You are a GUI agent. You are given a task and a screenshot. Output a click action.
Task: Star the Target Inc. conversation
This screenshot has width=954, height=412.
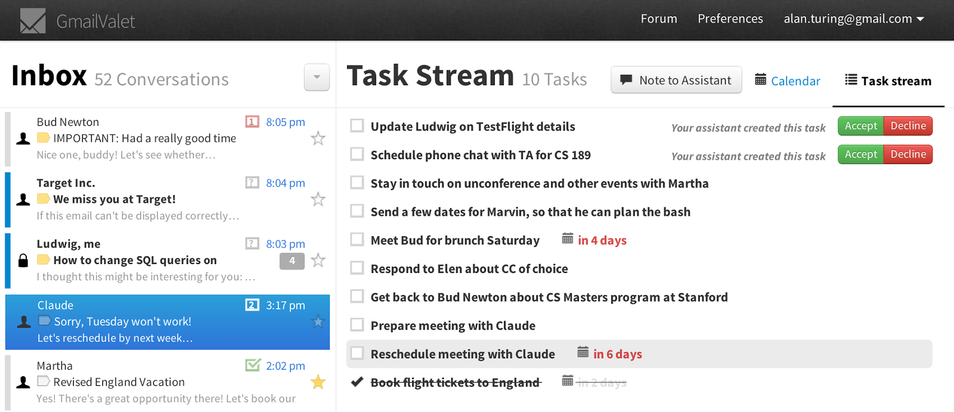tap(318, 200)
